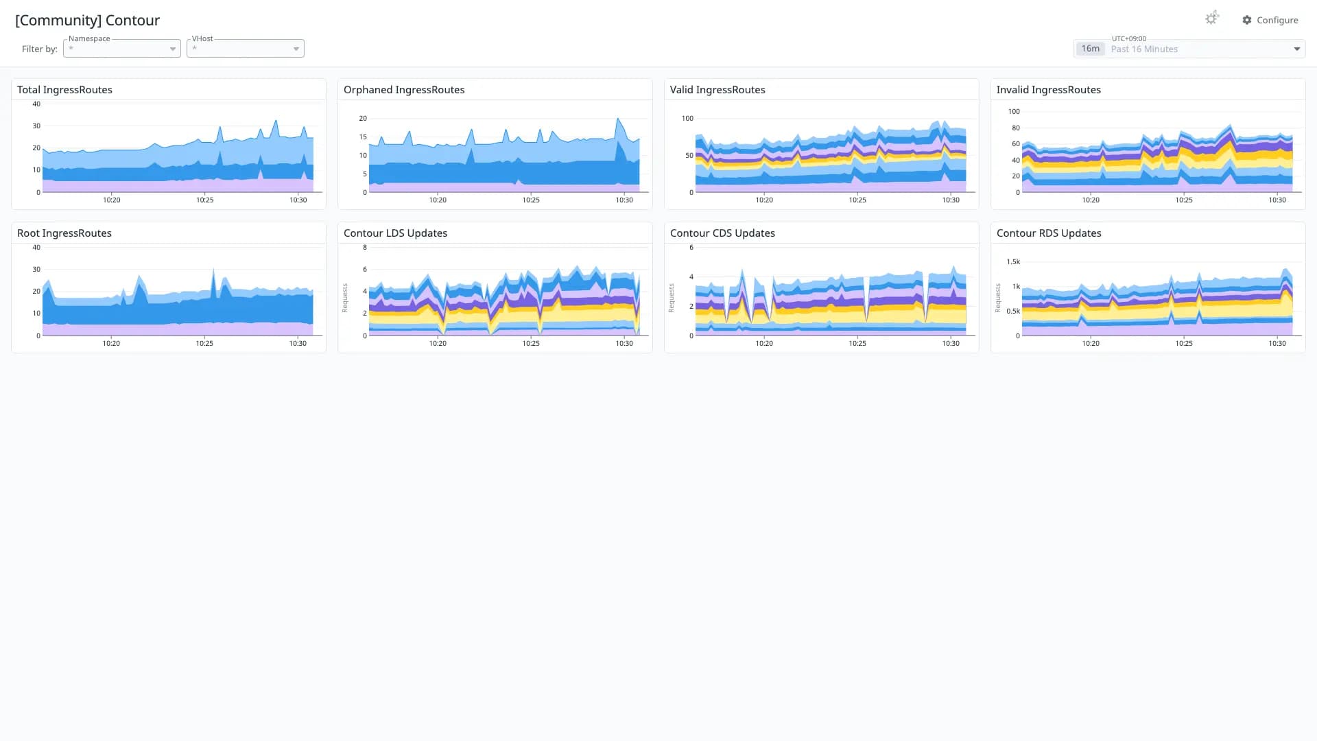Click the 10:25 tick under Total IngressRoutes

pyautogui.click(x=204, y=200)
